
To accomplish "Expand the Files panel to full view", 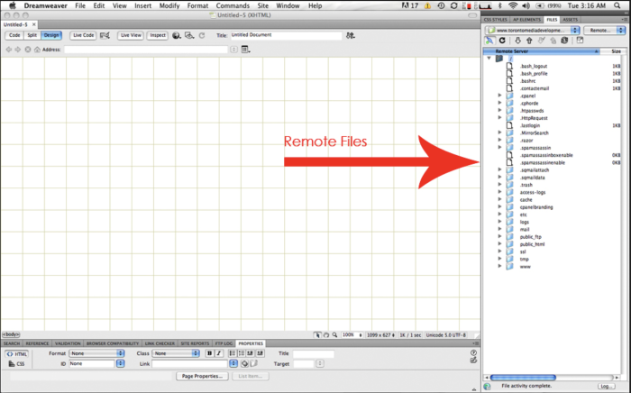I will tap(581, 41).
